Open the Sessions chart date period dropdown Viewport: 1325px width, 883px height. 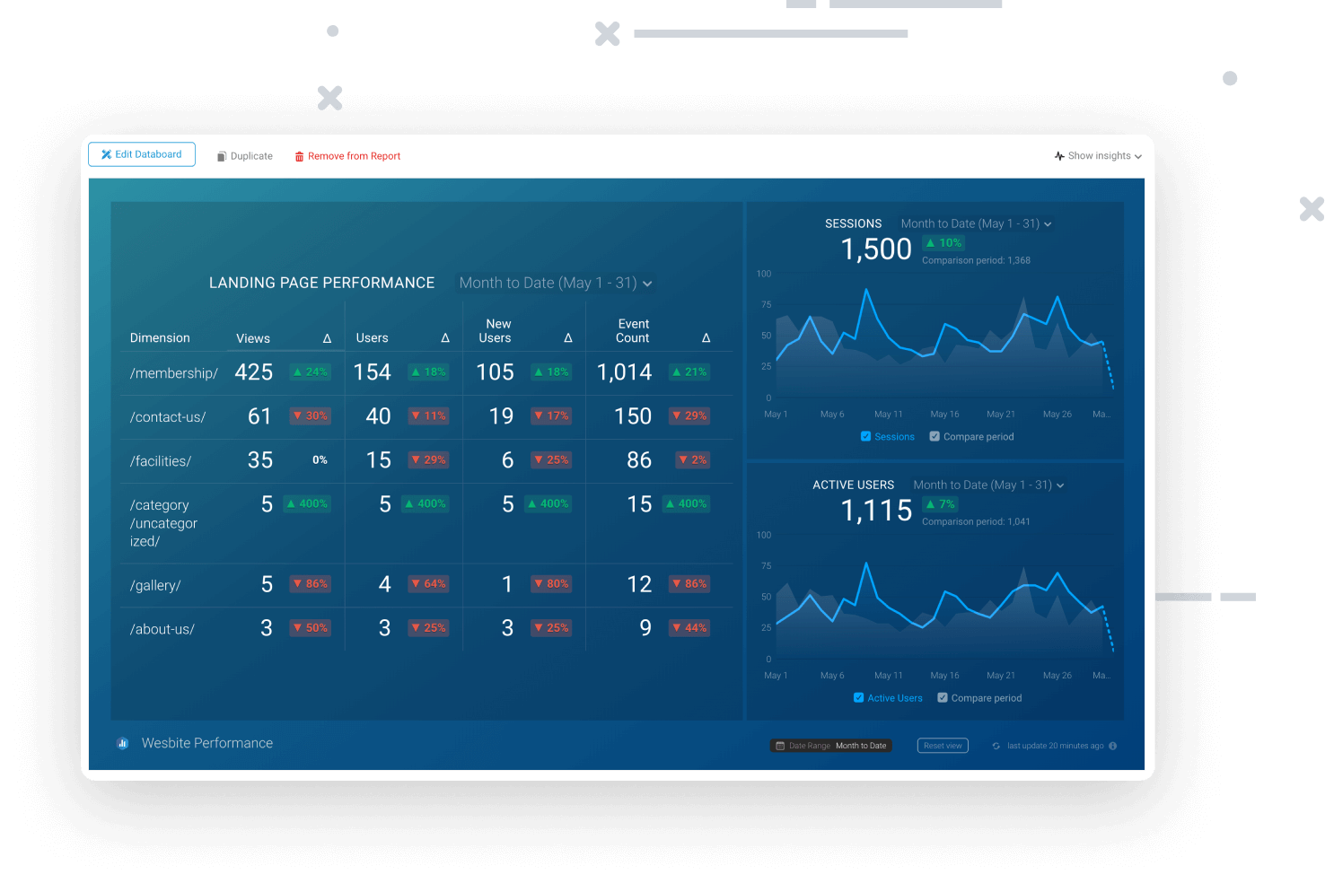tap(976, 223)
